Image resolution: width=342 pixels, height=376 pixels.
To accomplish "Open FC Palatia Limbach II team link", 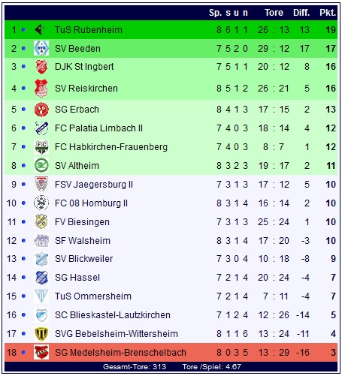I will (x=98, y=128).
